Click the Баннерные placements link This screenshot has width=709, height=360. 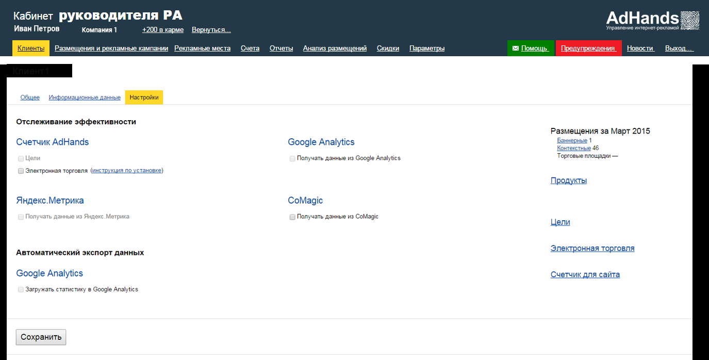(572, 140)
